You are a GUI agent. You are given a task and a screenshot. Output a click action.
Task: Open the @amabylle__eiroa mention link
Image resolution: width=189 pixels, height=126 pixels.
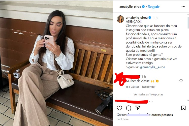pos(152,67)
